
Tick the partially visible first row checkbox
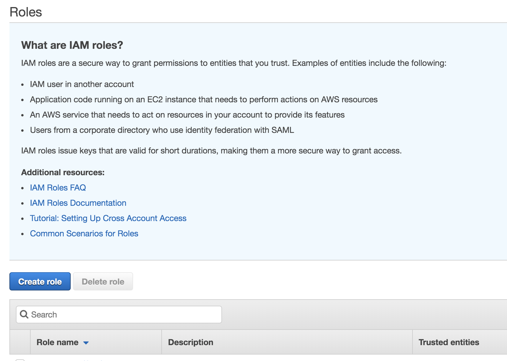pos(20,360)
